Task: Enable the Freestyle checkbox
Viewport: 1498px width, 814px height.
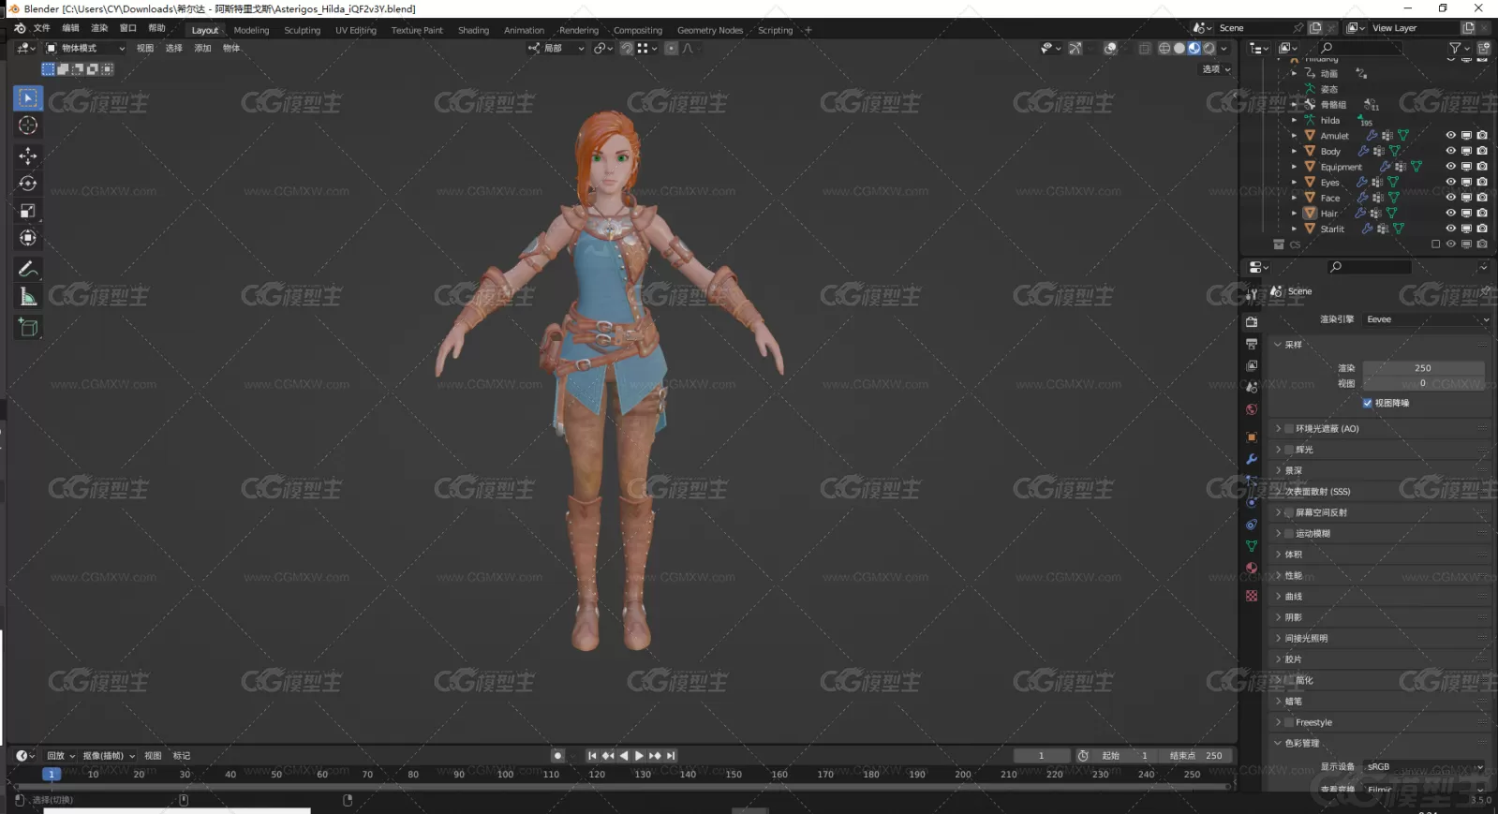Action: point(1289,722)
